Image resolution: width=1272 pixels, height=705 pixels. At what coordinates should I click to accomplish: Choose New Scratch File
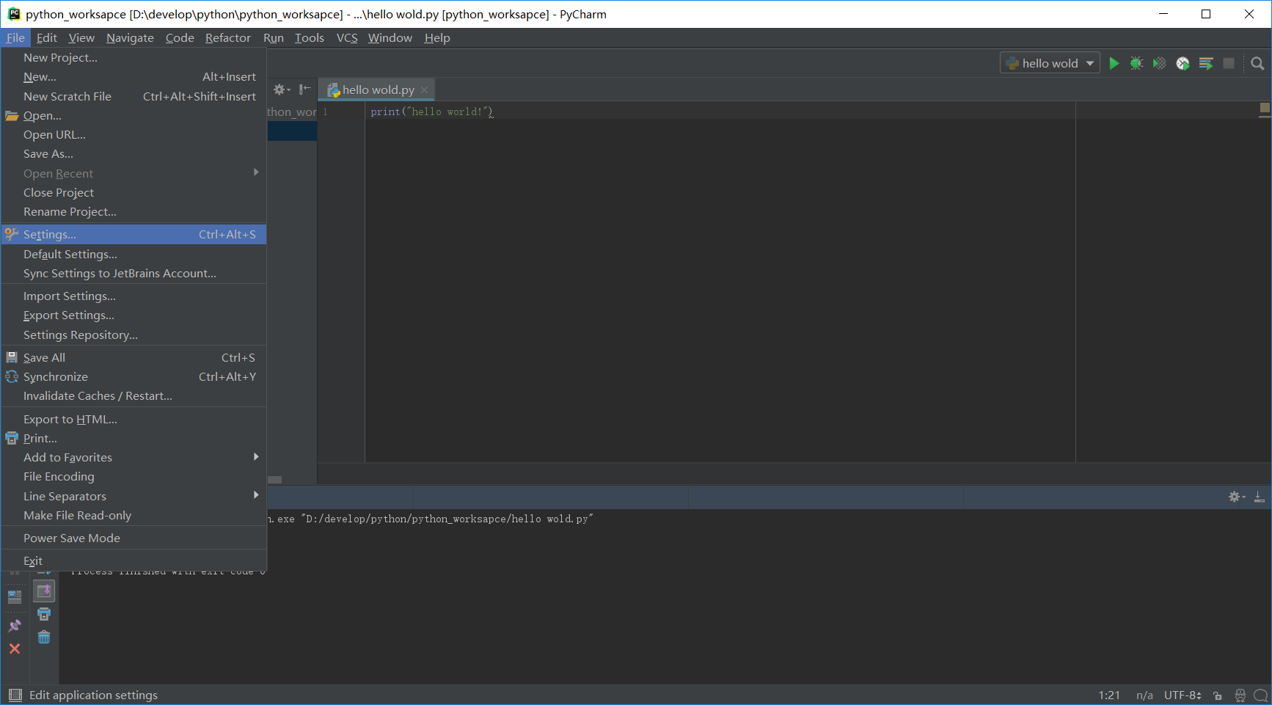point(134,96)
